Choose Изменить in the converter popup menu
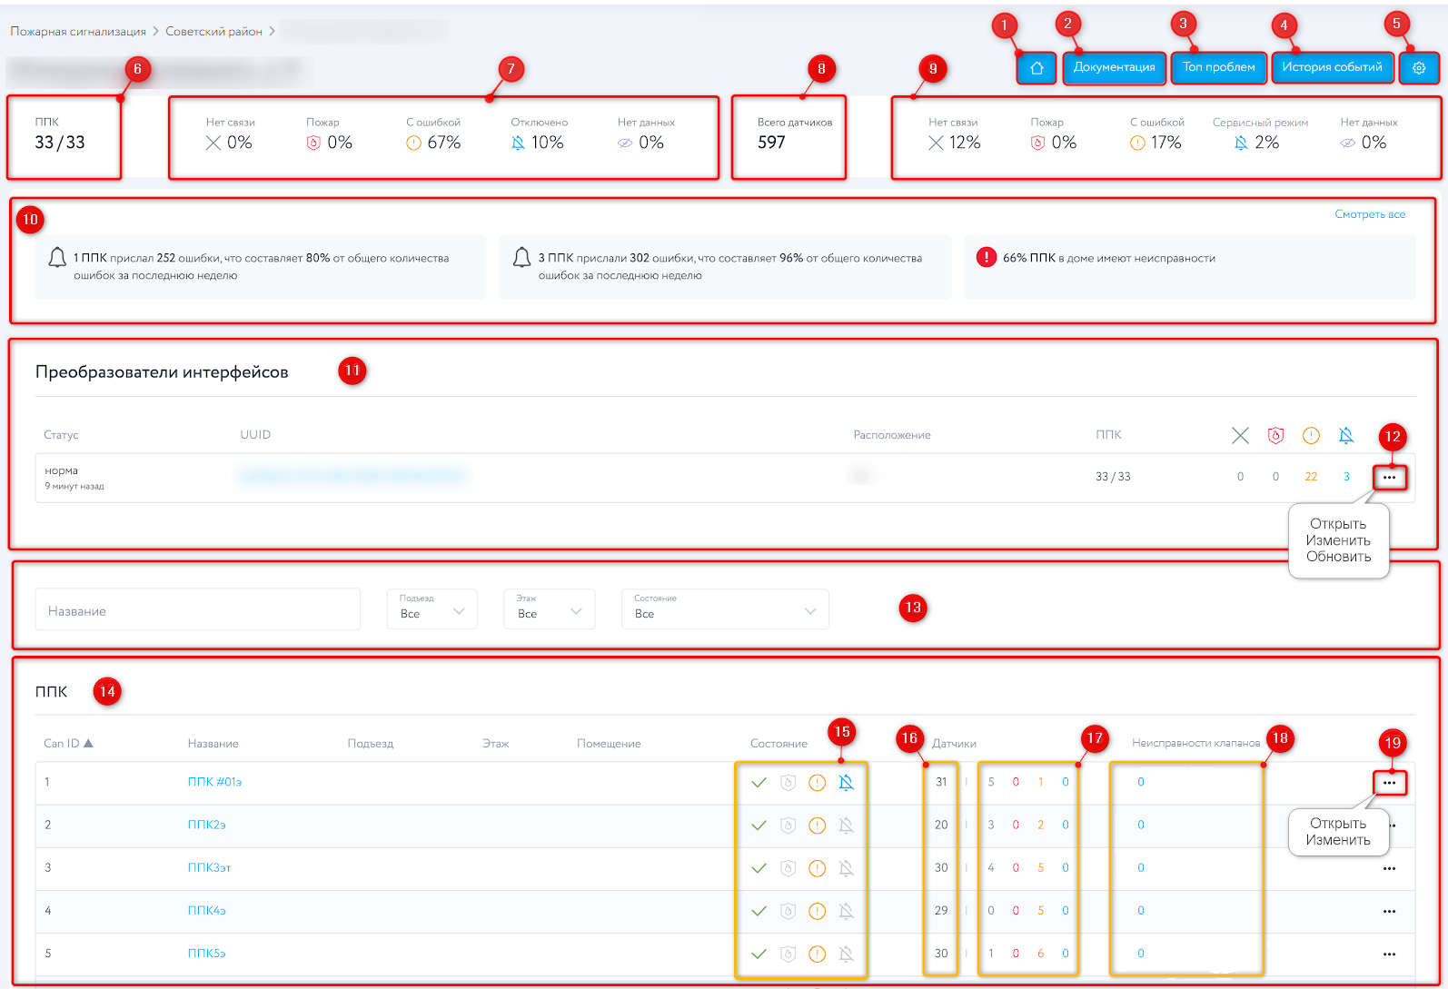Image resolution: width=1448 pixels, height=989 pixels. point(1338,540)
